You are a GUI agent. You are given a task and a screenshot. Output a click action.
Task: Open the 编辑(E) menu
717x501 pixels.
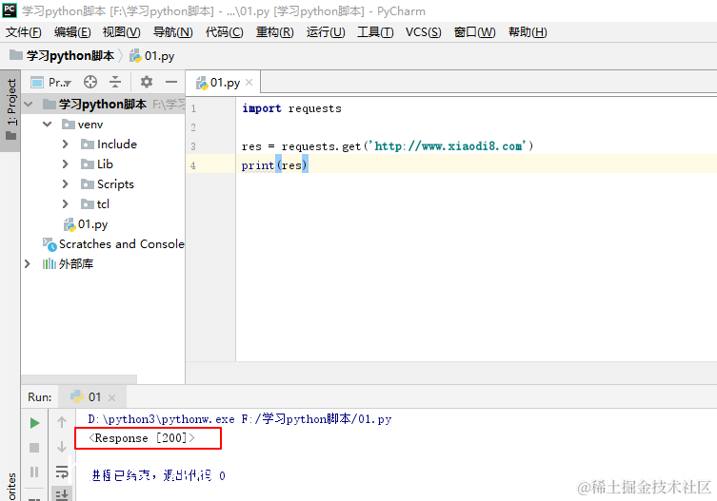point(72,32)
